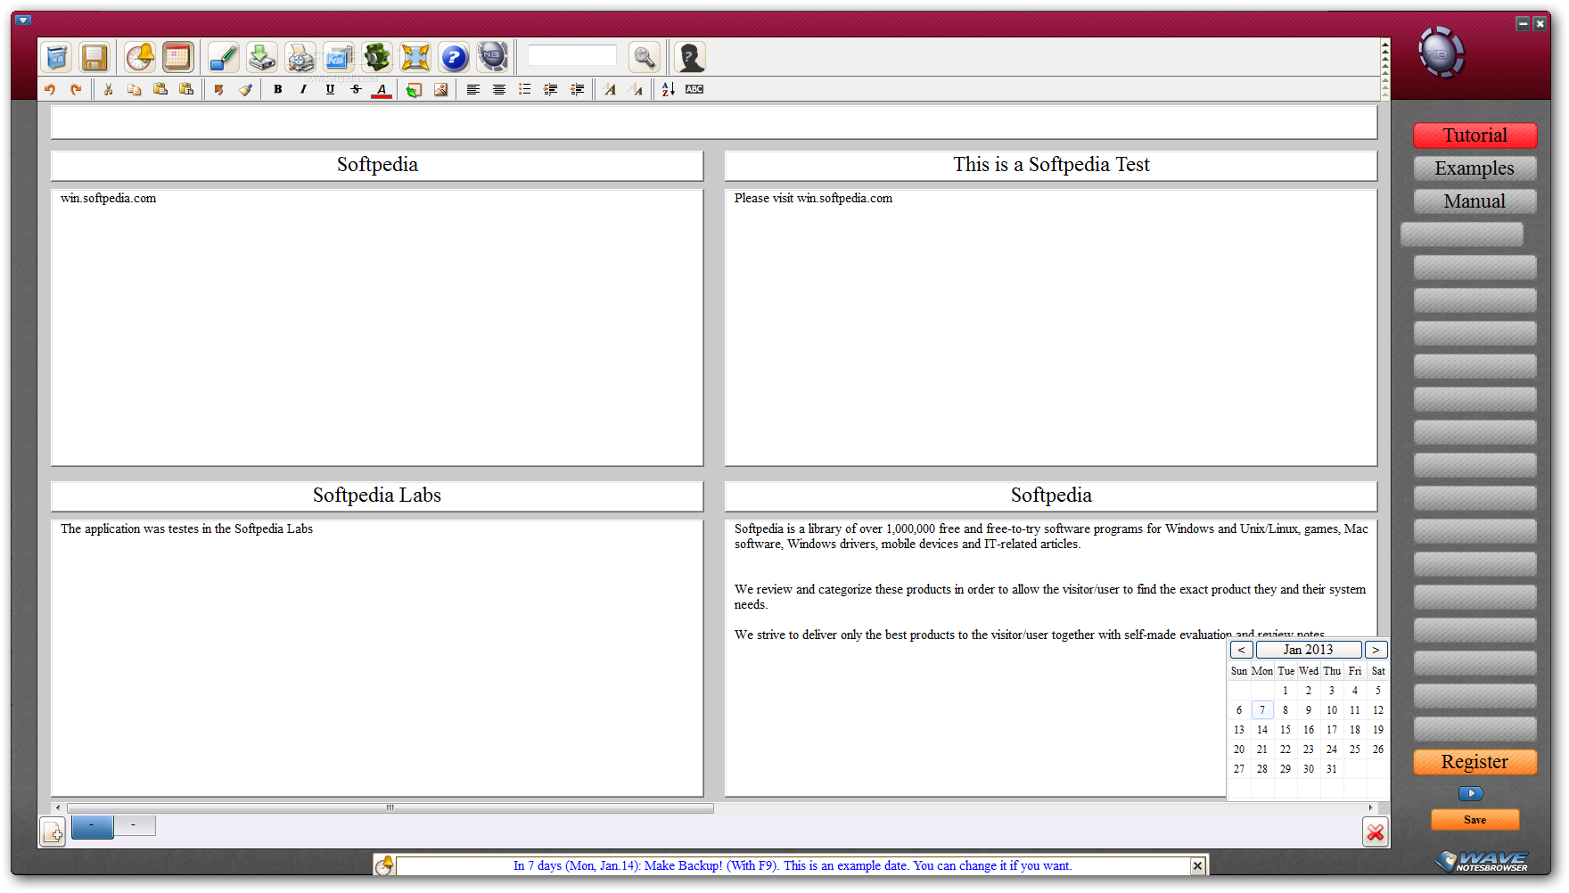This screenshot has width=1569, height=893.
Task: Click the search input field
Action: pyautogui.click(x=572, y=56)
